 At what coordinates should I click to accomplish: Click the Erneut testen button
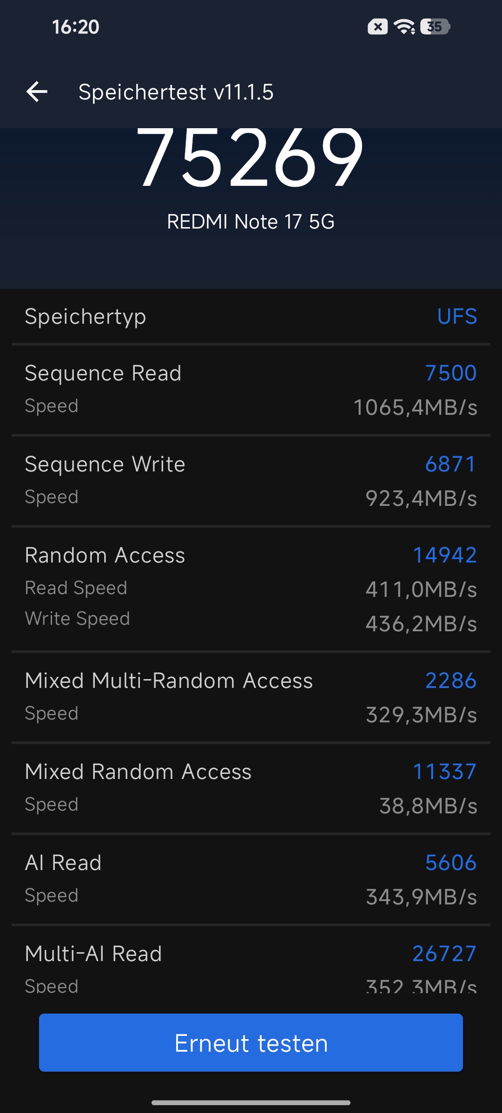(251, 1042)
